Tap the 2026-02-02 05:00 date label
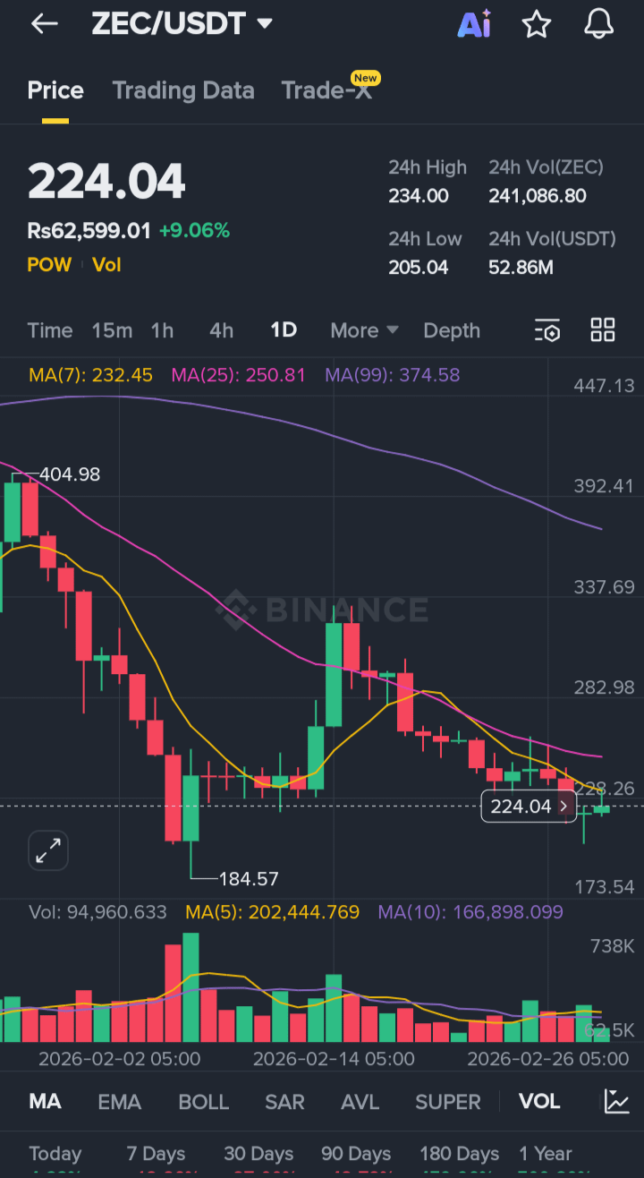The width and height of the screenshot is (644, 1178). (119, 1059)
